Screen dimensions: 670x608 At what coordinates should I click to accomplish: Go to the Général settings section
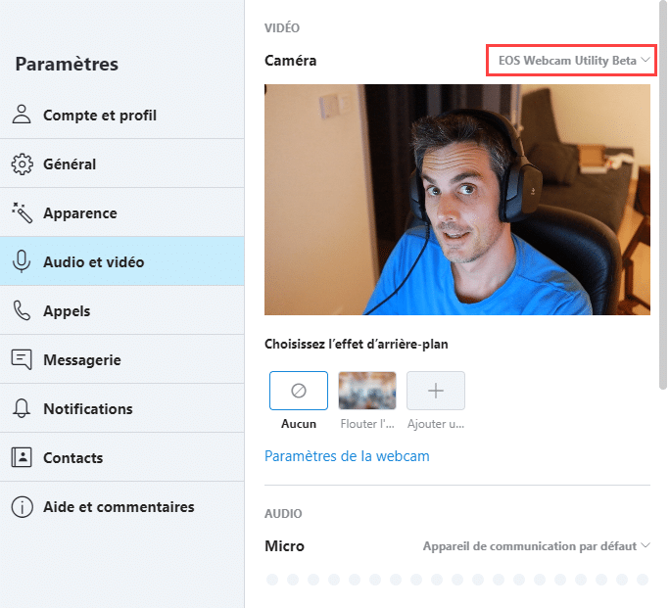pyautogui.click(x=121, y=164)
